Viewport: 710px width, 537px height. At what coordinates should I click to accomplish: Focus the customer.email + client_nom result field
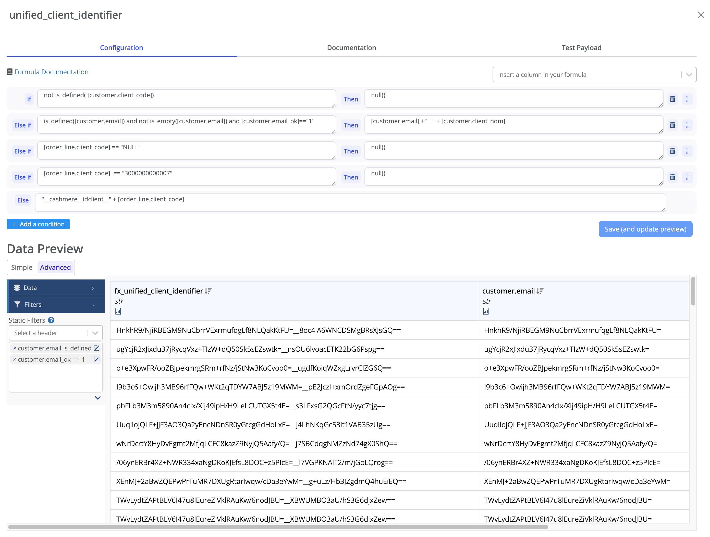click(x=513, y=125)
